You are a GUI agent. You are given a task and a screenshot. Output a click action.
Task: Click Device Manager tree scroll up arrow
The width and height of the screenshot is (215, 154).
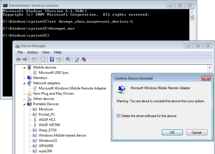point(210,67)
